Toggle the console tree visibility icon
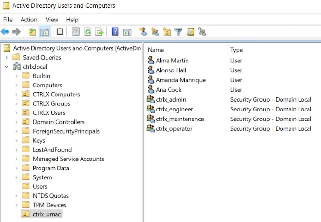The width and height of the screenshot is (321, 222). (x=45, y=31)
